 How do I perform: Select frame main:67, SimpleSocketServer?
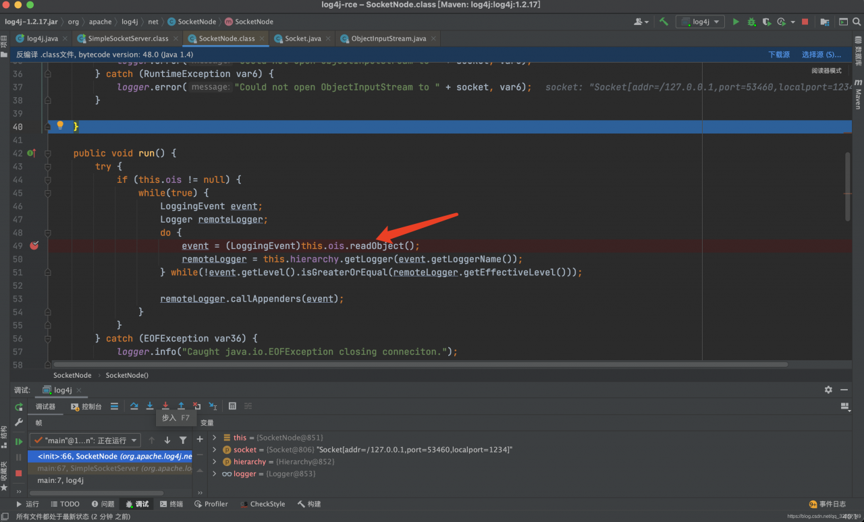[x=111, y=468]
